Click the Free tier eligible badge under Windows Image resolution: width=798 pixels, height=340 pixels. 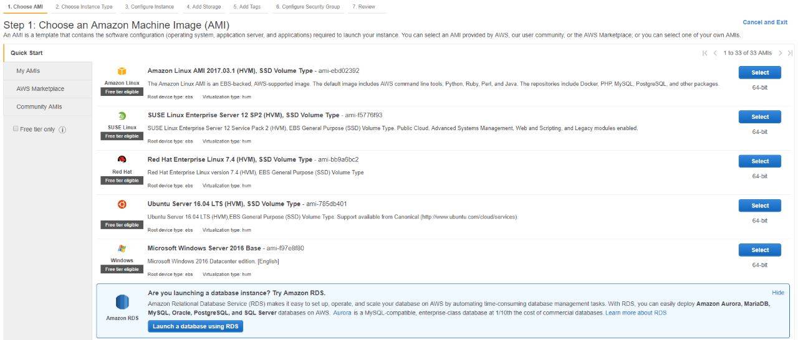pos(122,269)
